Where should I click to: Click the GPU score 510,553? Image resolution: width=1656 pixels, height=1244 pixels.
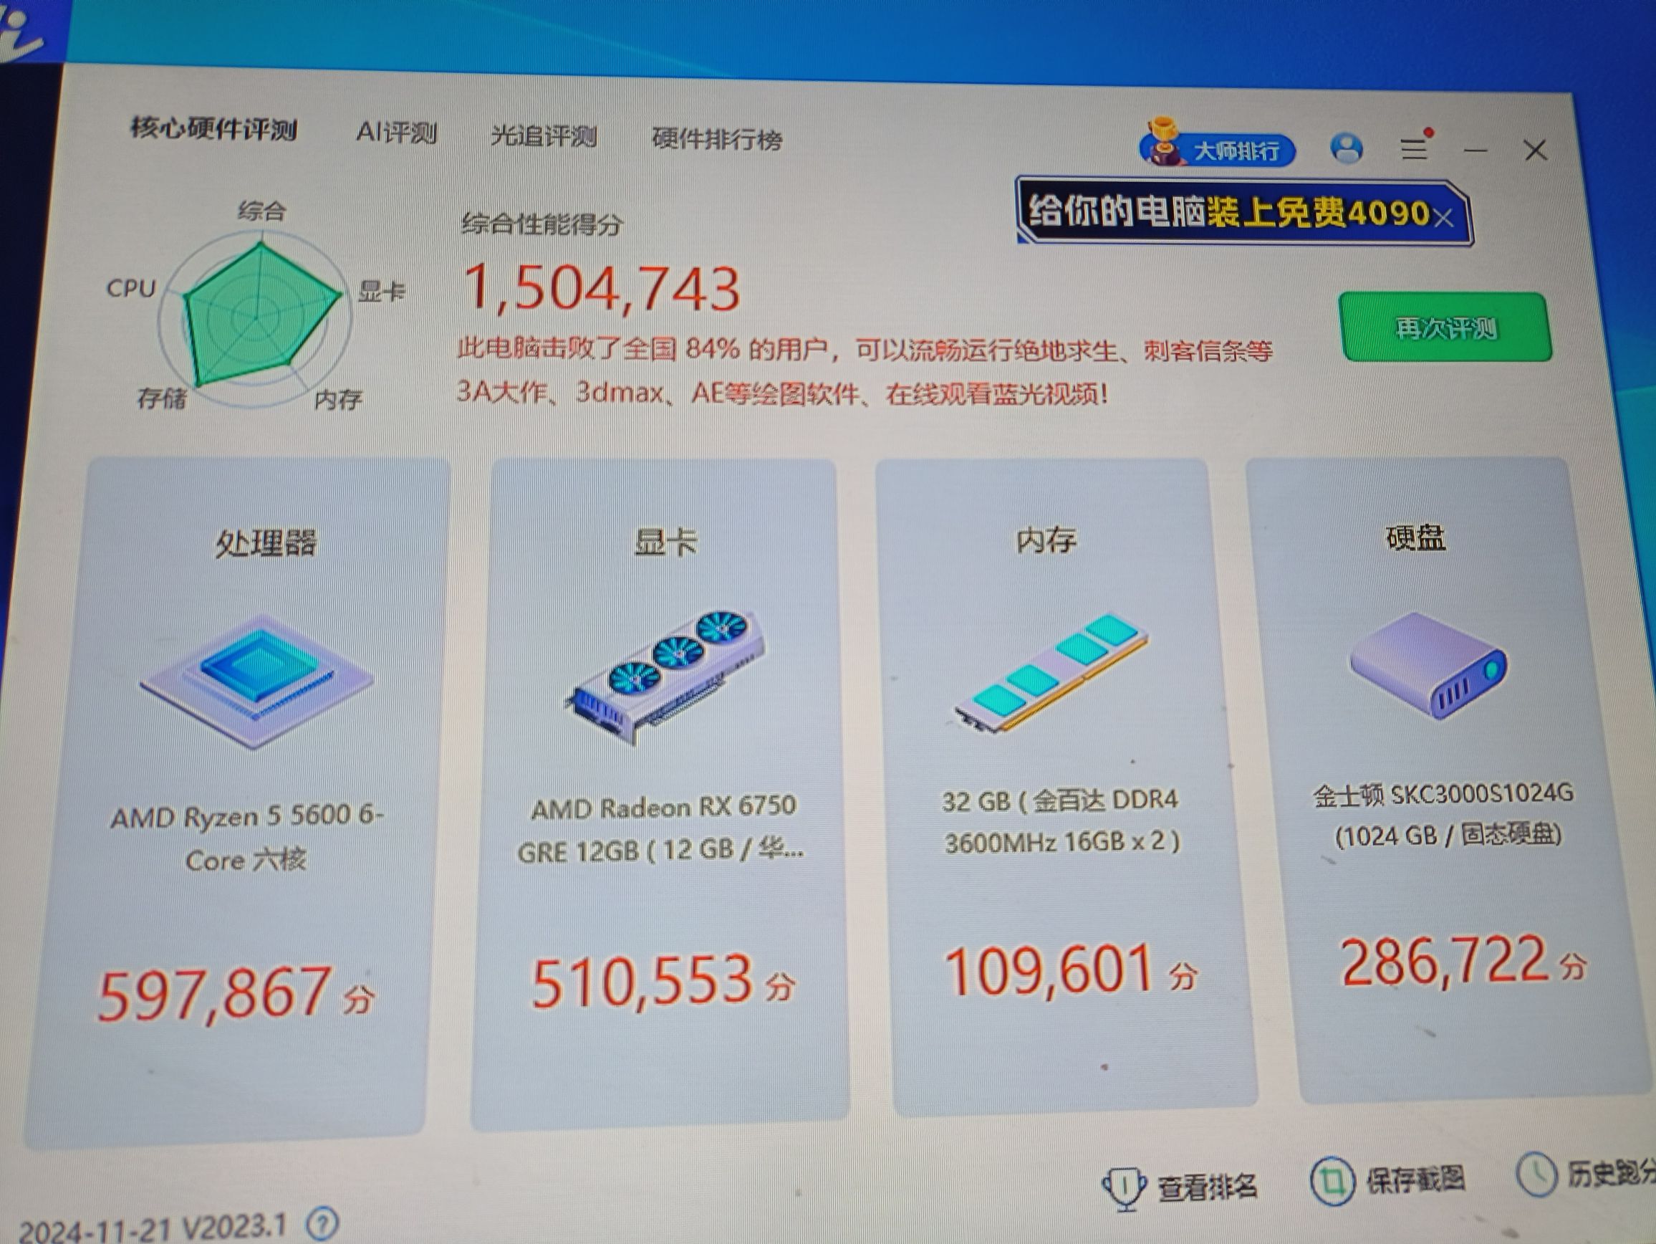tap(641, 982)
